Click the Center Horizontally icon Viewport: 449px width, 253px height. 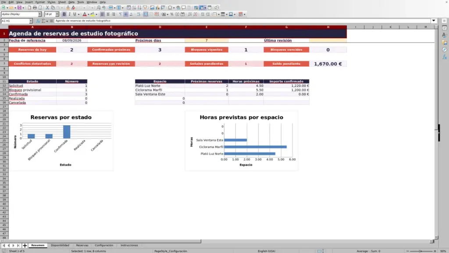pos(108,14)
